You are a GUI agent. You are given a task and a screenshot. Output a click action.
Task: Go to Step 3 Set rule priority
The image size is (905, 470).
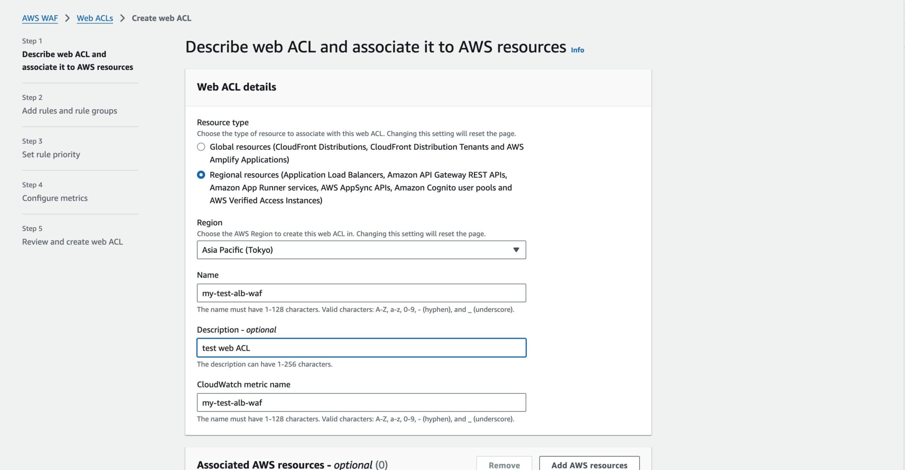(51, 154)
